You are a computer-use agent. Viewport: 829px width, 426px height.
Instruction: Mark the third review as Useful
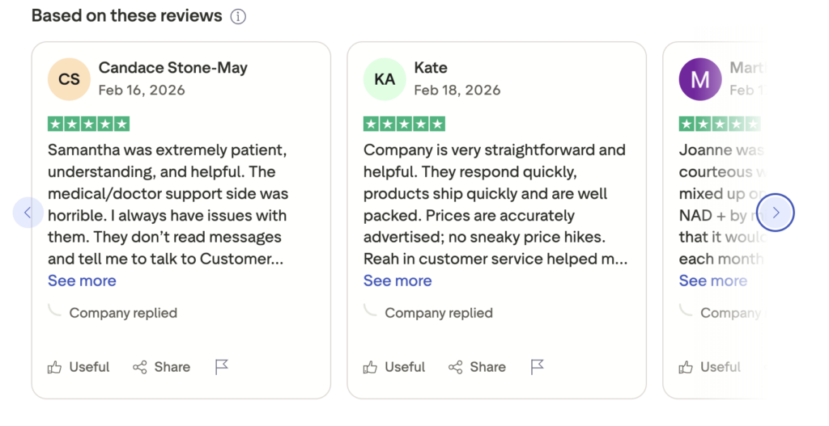click(710, 367)
